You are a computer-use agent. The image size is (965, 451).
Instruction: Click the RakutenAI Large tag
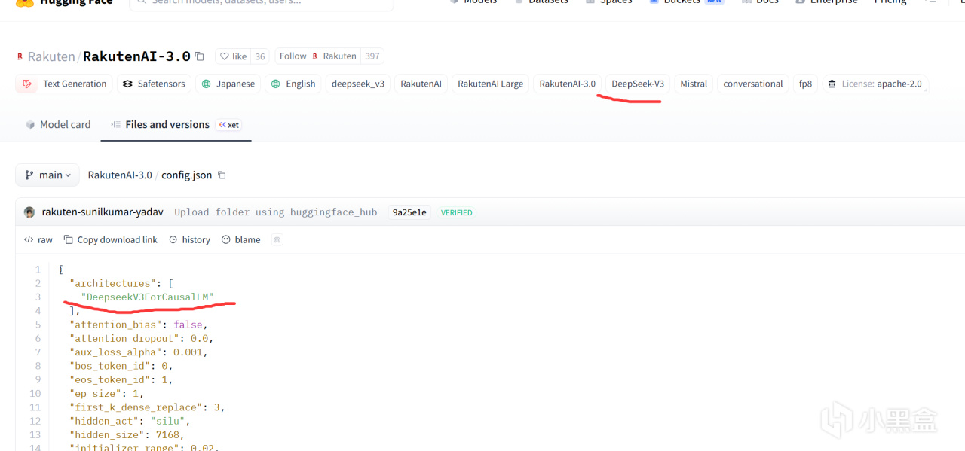(490, 84)
